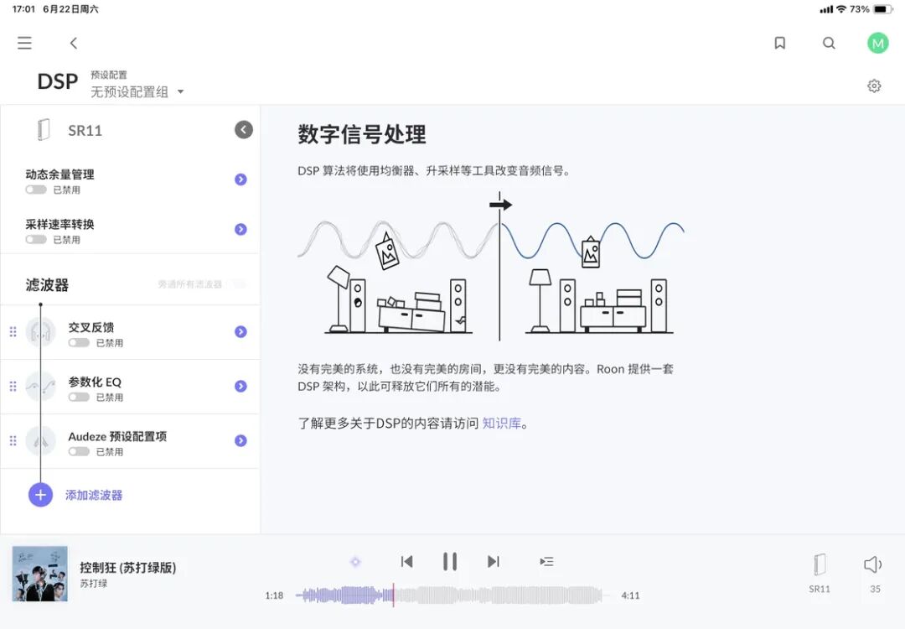Expand Audeze 预设配置项 settings arrow

240,440
